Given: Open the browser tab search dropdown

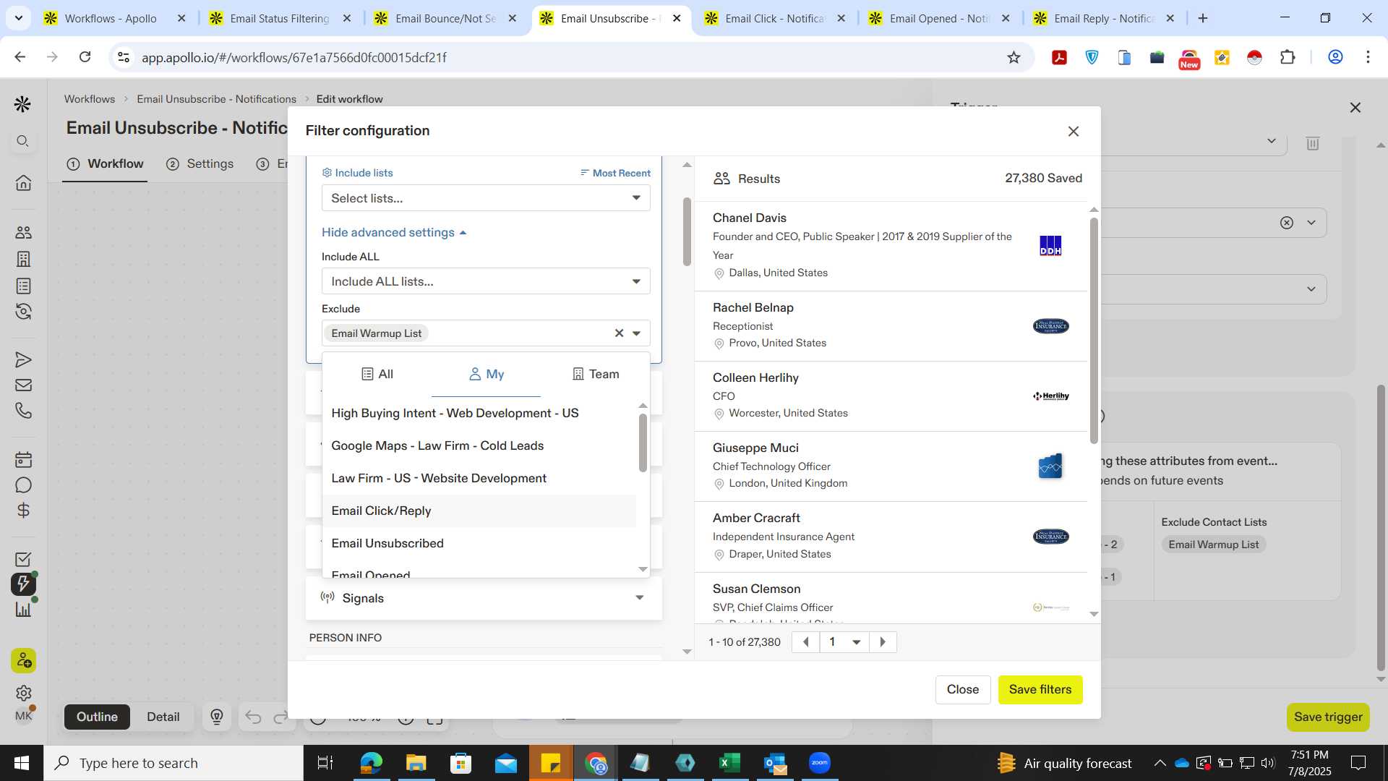Looking at the screenshot, I should point(18,18).
